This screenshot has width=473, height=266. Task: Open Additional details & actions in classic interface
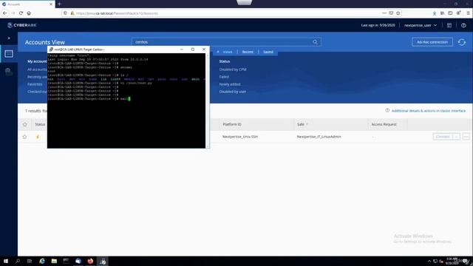pos(429,111)
